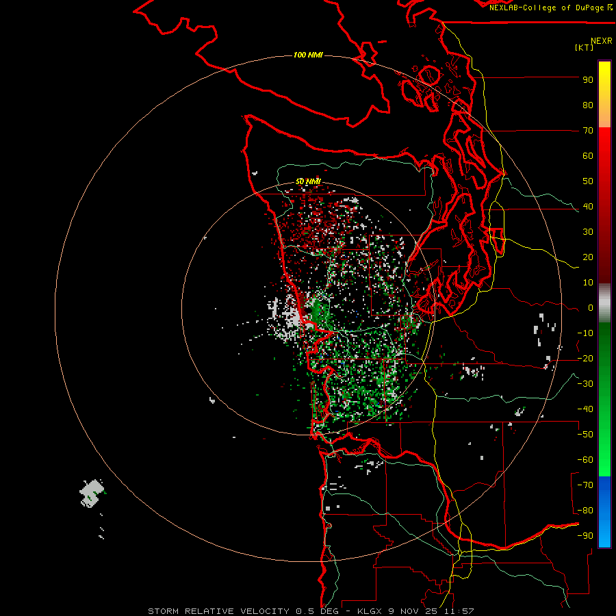616x616 pixels.
Task: Click the -50 knot scale label
Action: [x=585, y=435]
